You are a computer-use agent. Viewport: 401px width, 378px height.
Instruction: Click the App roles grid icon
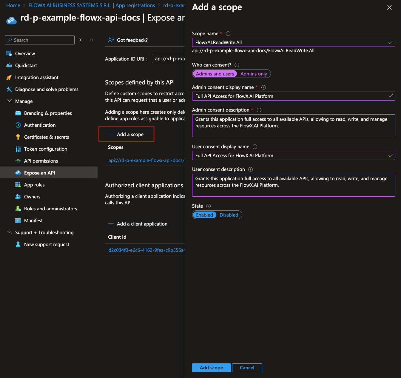(18, 185)
